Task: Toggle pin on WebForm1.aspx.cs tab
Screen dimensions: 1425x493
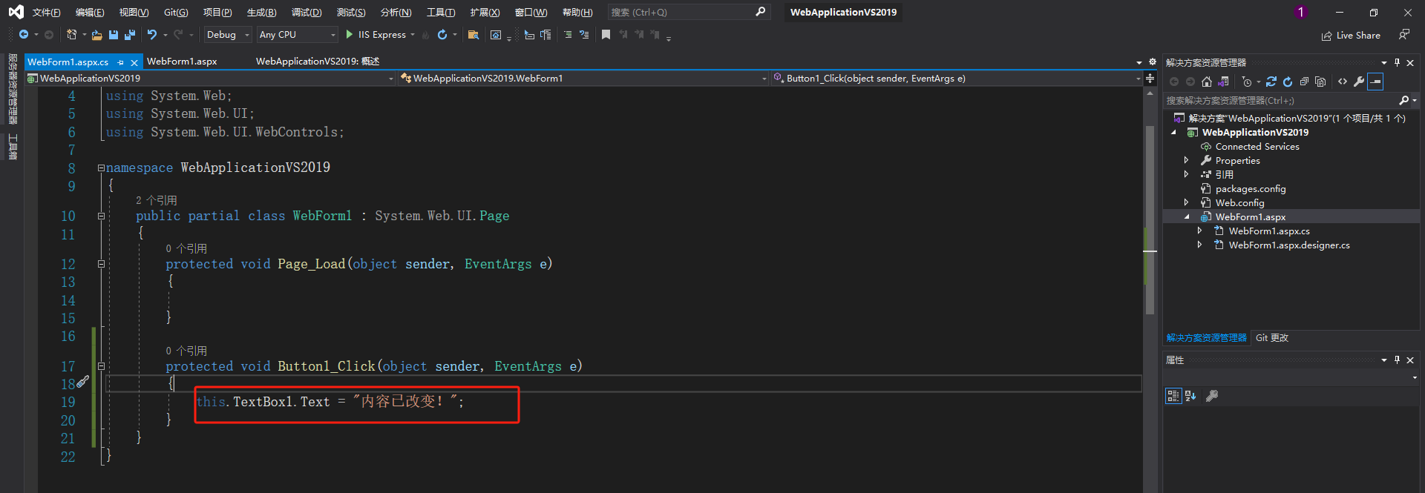Action: (x=121, y=62)
